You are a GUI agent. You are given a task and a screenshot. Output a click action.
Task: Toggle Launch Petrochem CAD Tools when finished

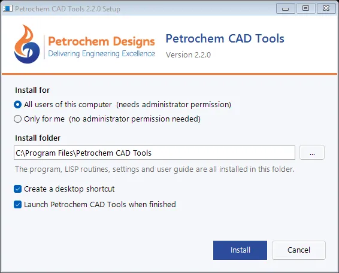(x=17, y=205)
